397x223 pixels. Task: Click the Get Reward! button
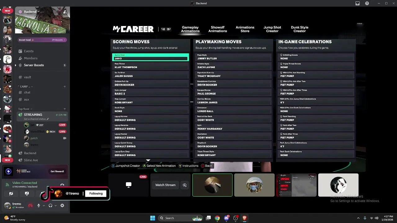pyautogui.click(x=57, y=171)
